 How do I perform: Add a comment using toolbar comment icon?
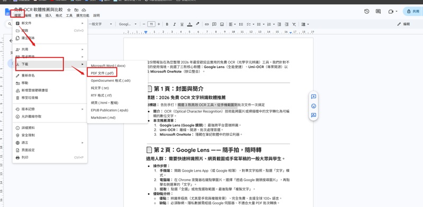click(214, 24)
